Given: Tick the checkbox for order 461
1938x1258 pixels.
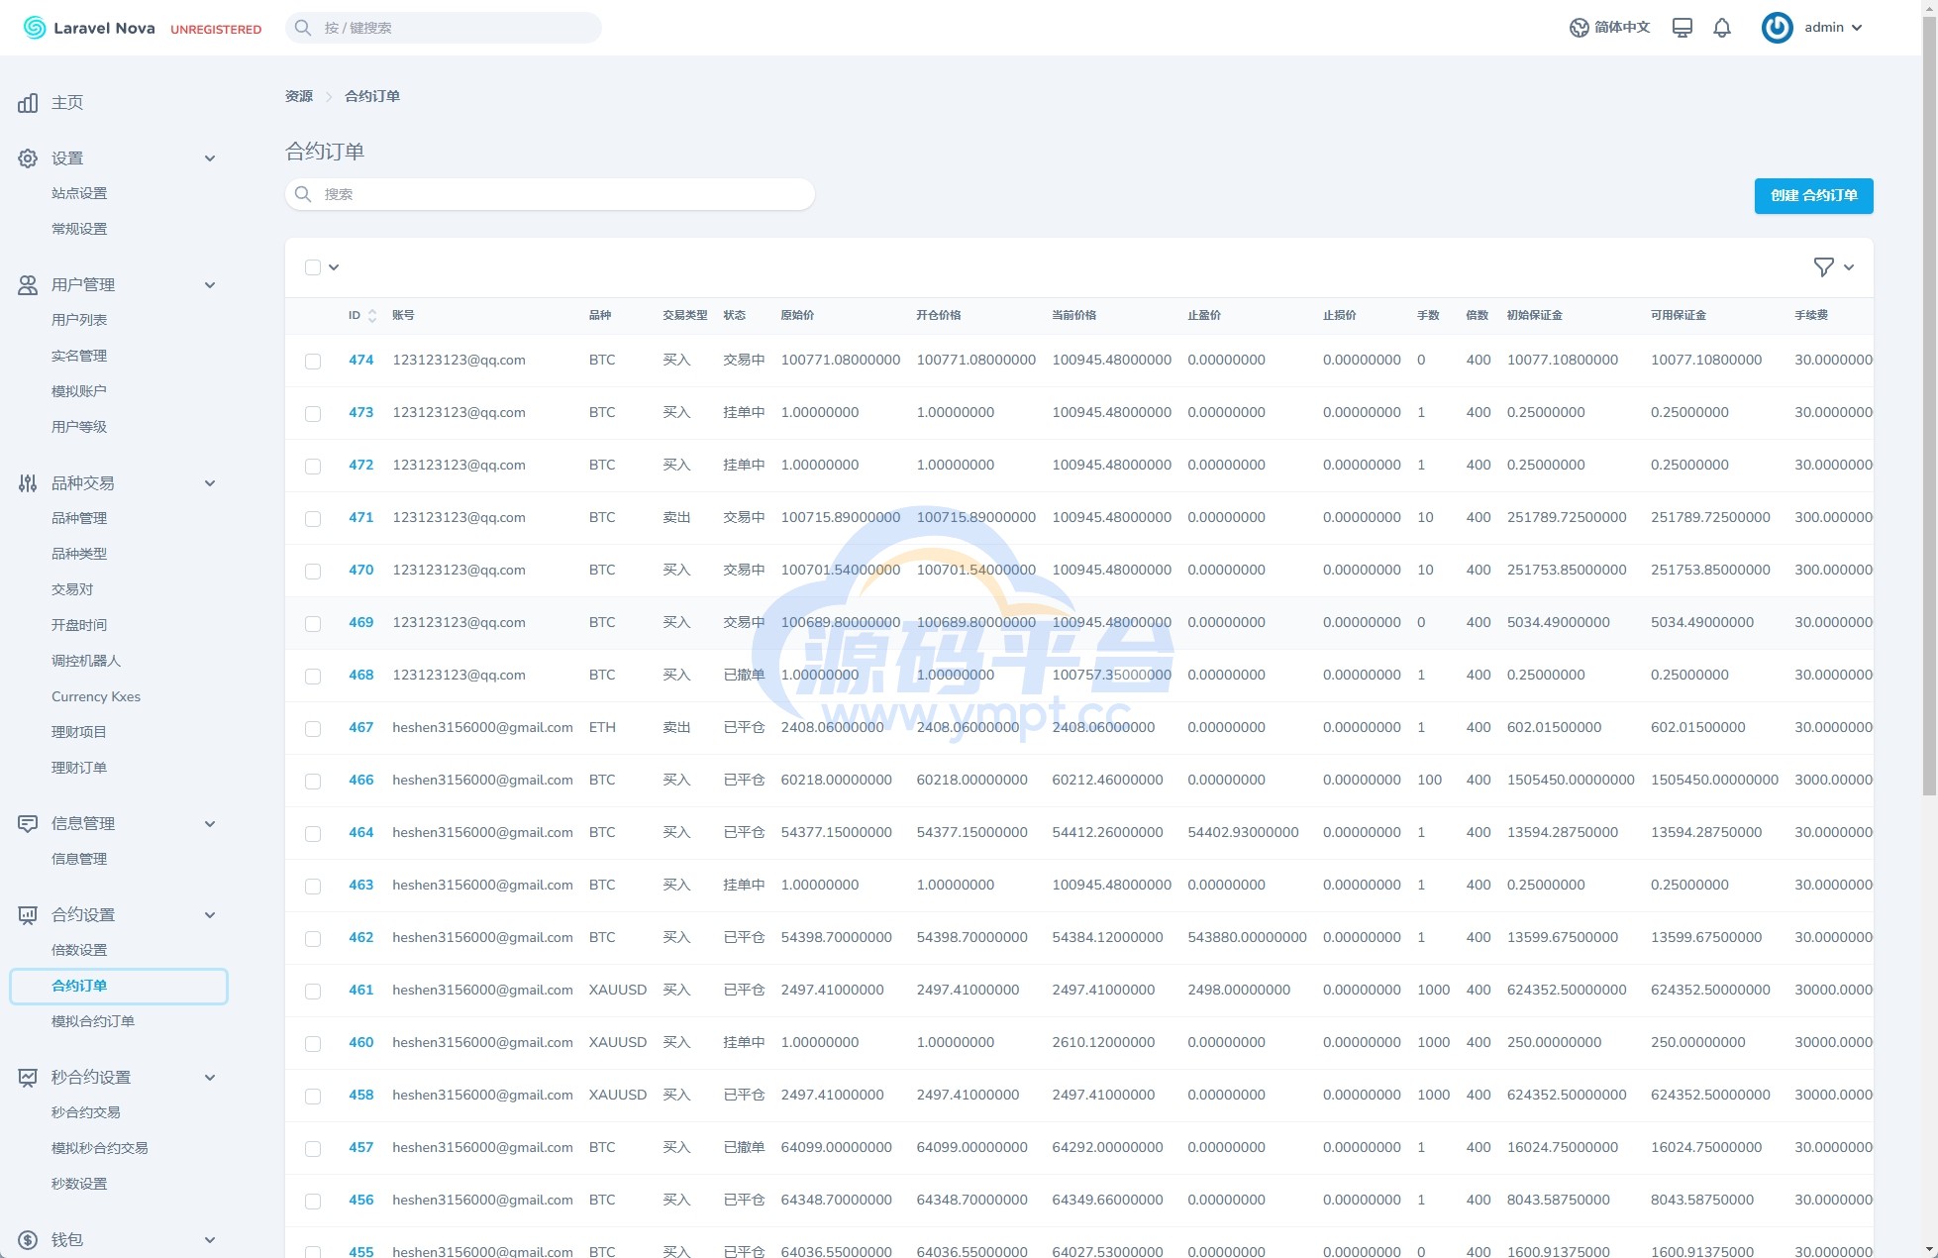Looking at the screenshot, I should pos(313,992).
